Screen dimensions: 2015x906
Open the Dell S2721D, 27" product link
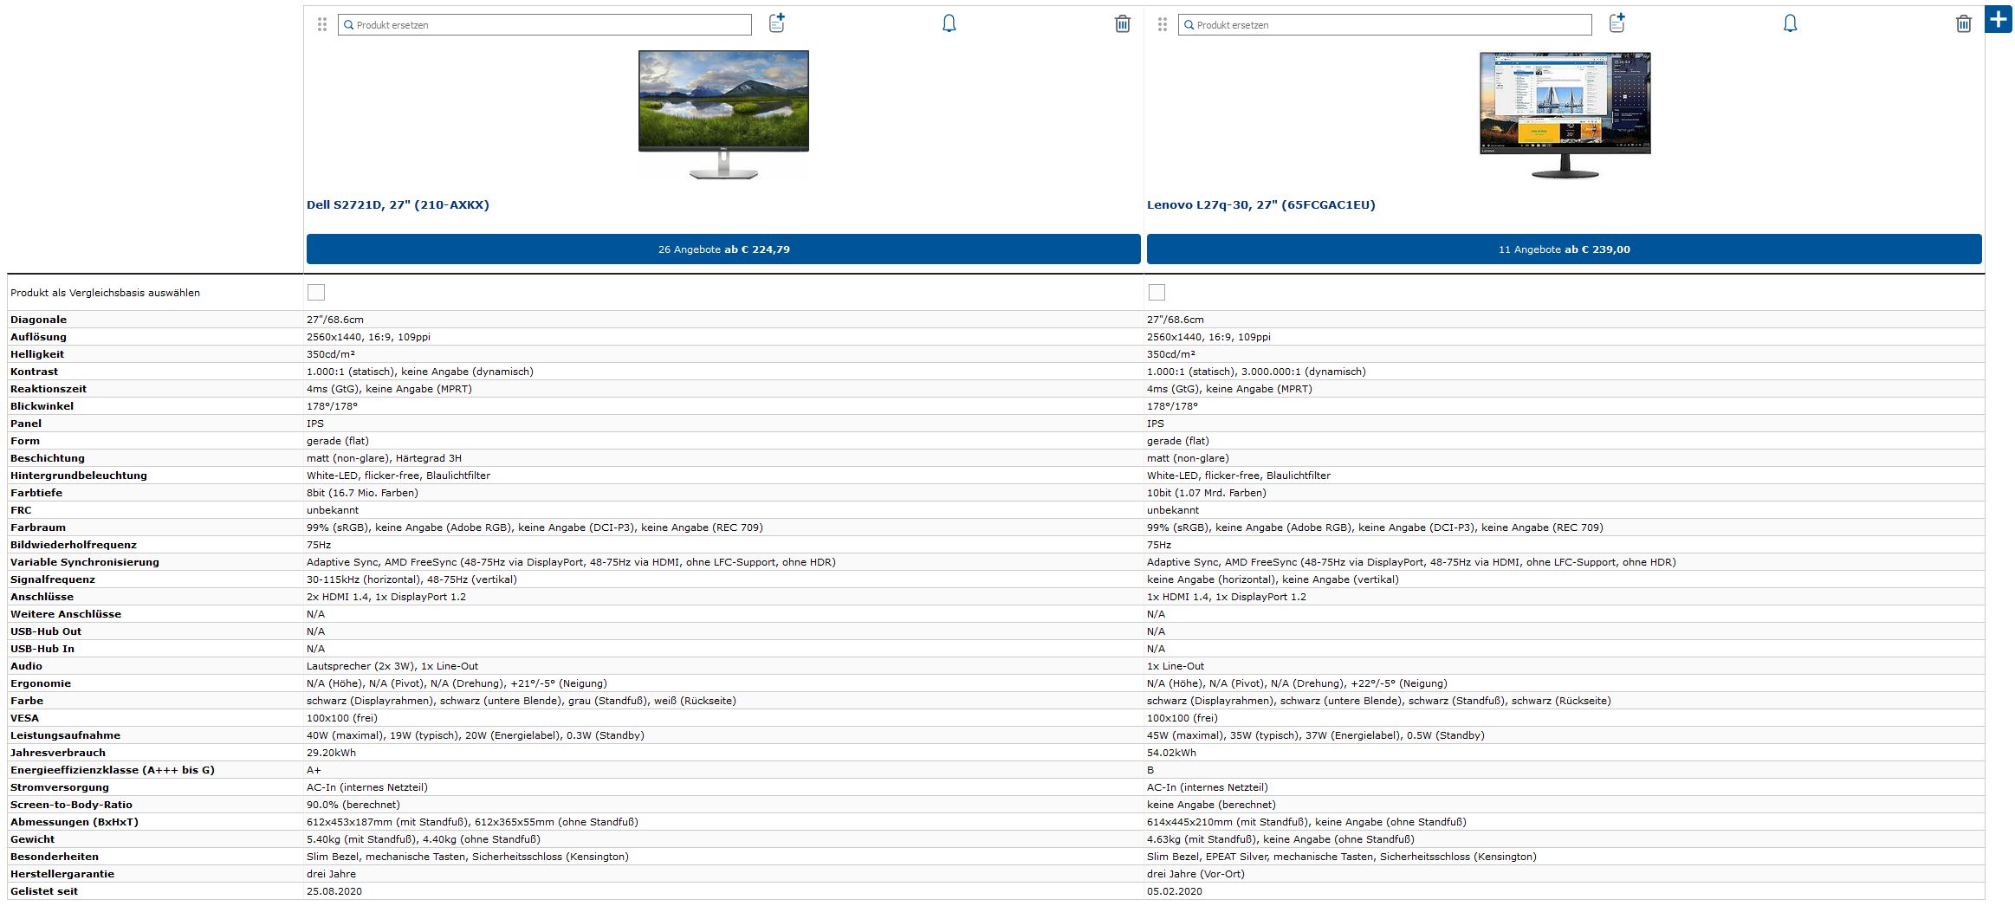point(398,205)
